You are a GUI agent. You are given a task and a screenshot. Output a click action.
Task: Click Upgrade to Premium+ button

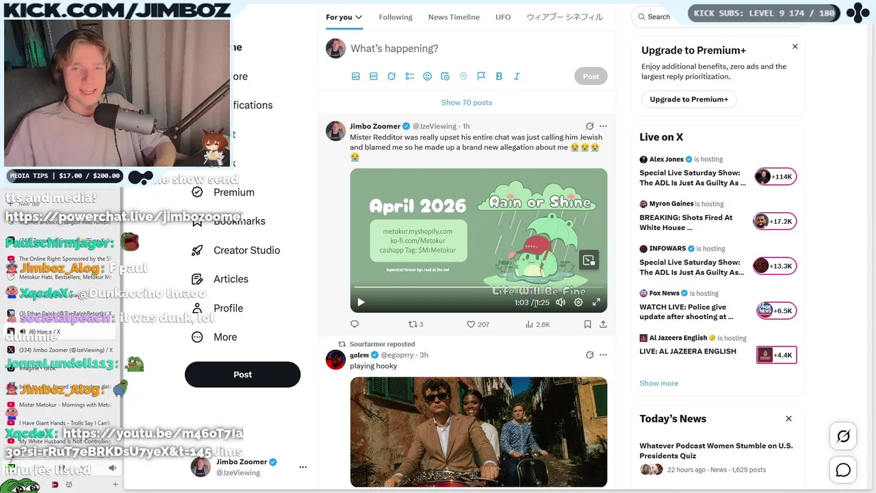(688, 99)
